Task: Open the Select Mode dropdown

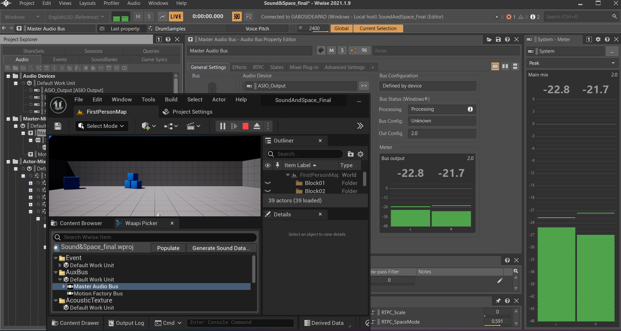Action: (102, 126)
